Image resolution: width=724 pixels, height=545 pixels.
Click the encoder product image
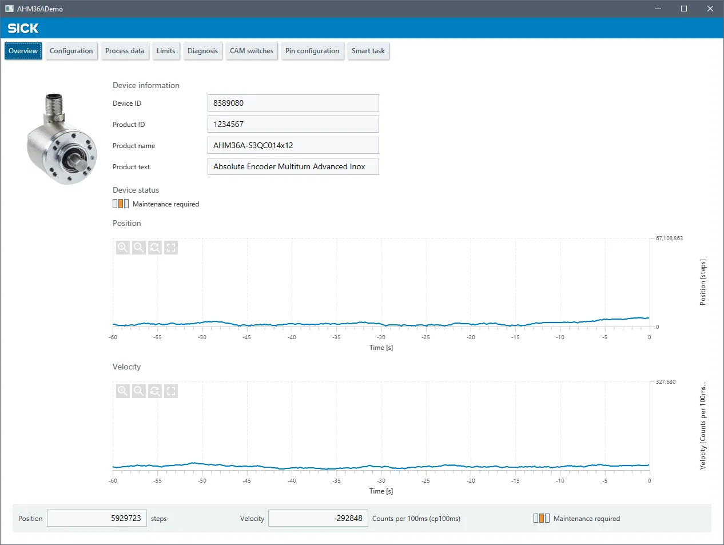coord(62,139)
